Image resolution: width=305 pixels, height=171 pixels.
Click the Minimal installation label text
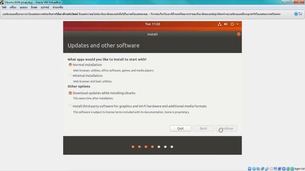pyautogui.click(x=88, y=76)
